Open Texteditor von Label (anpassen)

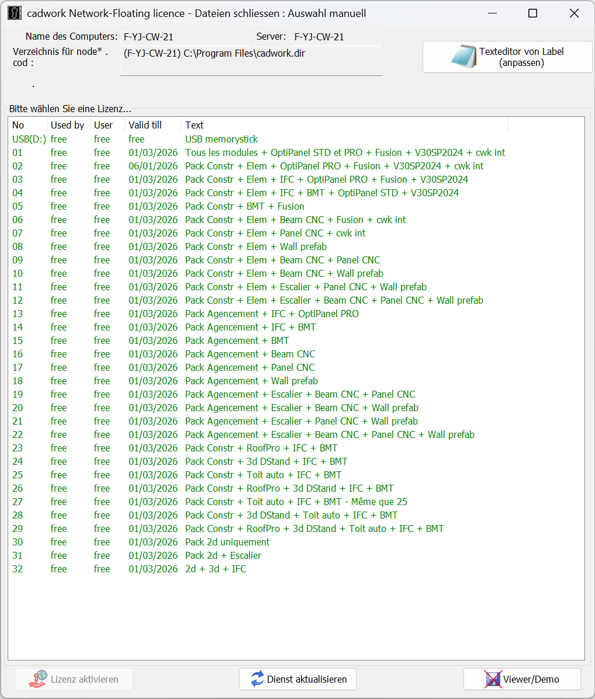click(x=507, y=57)
